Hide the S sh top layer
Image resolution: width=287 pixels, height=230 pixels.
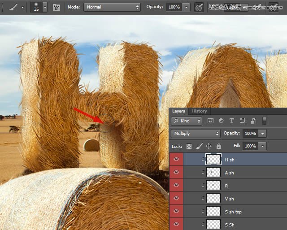click(x=176, y=211)
